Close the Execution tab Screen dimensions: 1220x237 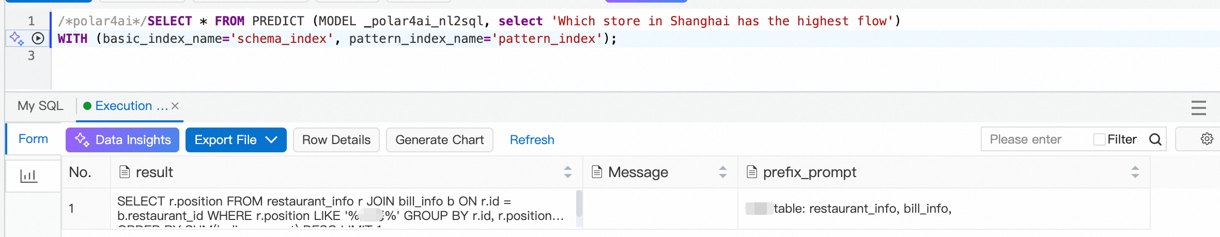175,106
